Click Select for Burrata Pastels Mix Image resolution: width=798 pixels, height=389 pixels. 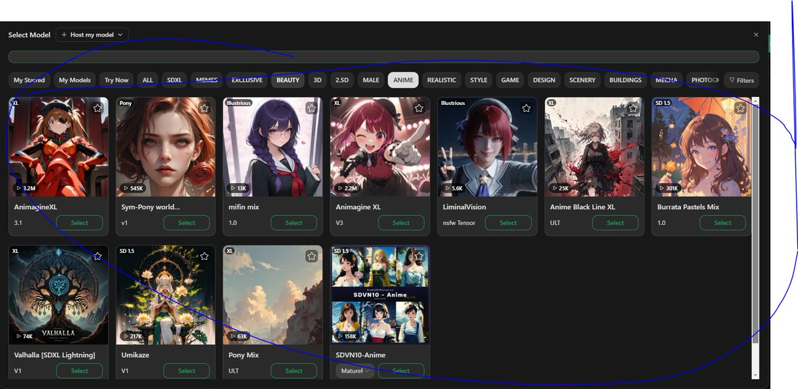(x=723, y=223)
